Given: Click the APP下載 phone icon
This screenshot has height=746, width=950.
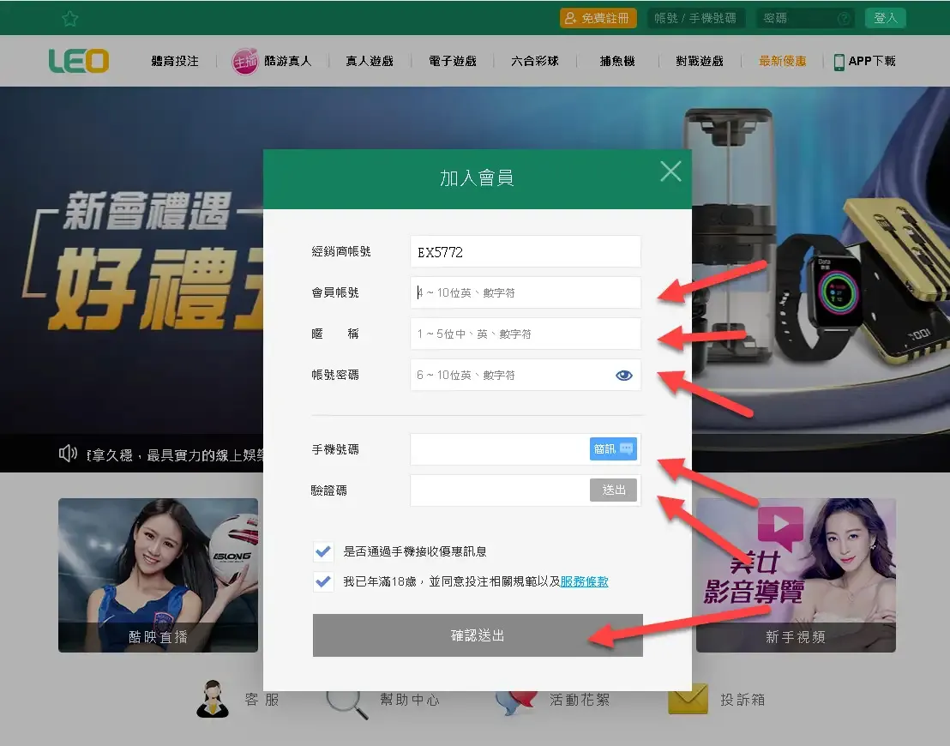Looking at the screenshot, I should click(839, 62).
